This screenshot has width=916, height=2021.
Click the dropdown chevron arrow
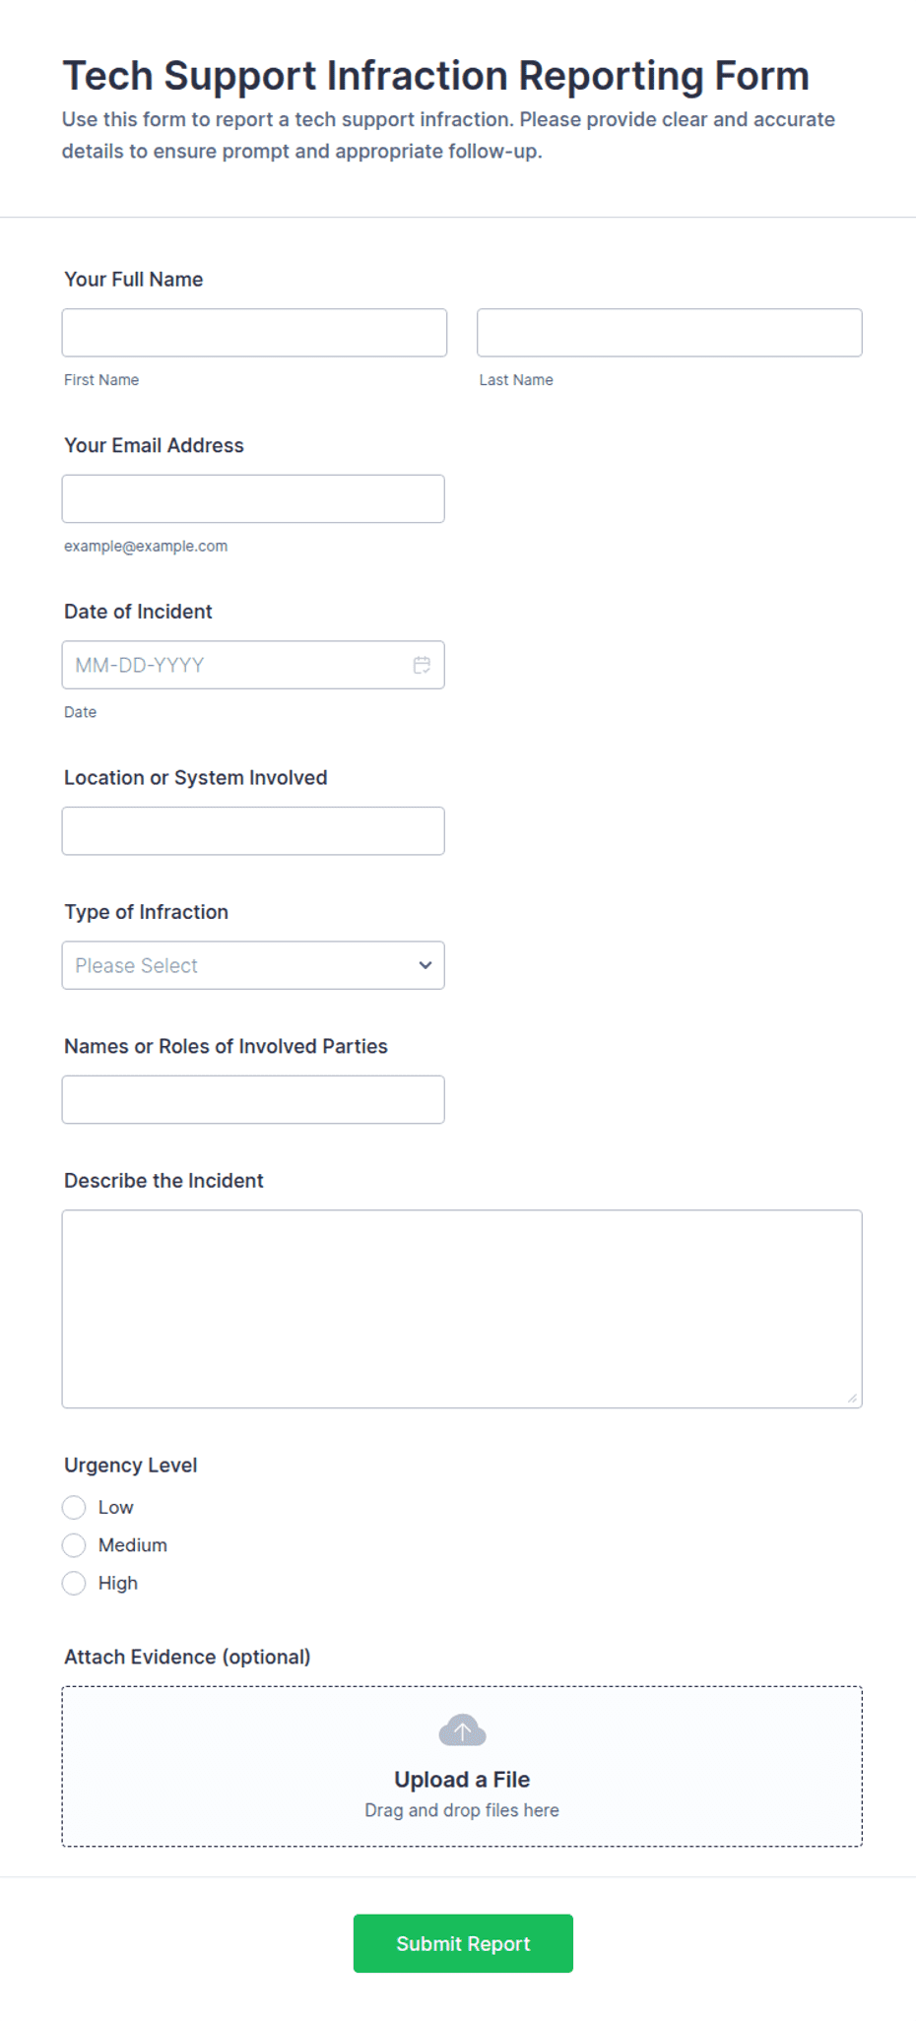425,965
